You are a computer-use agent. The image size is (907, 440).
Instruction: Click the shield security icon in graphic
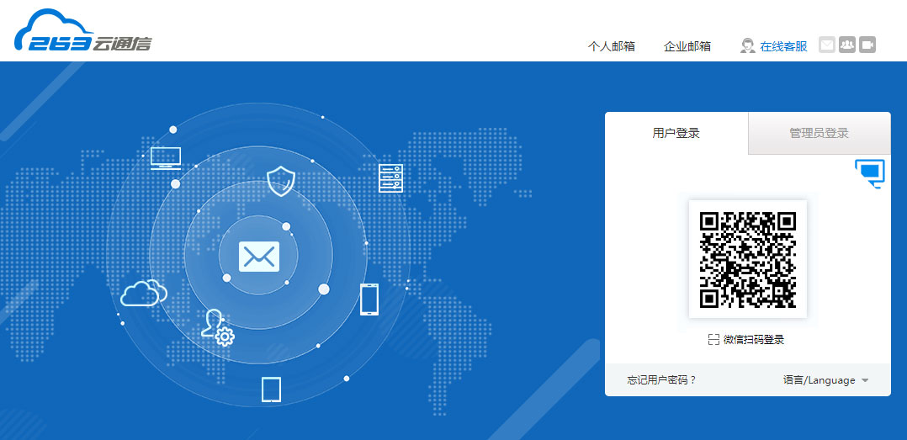(281, 180)
